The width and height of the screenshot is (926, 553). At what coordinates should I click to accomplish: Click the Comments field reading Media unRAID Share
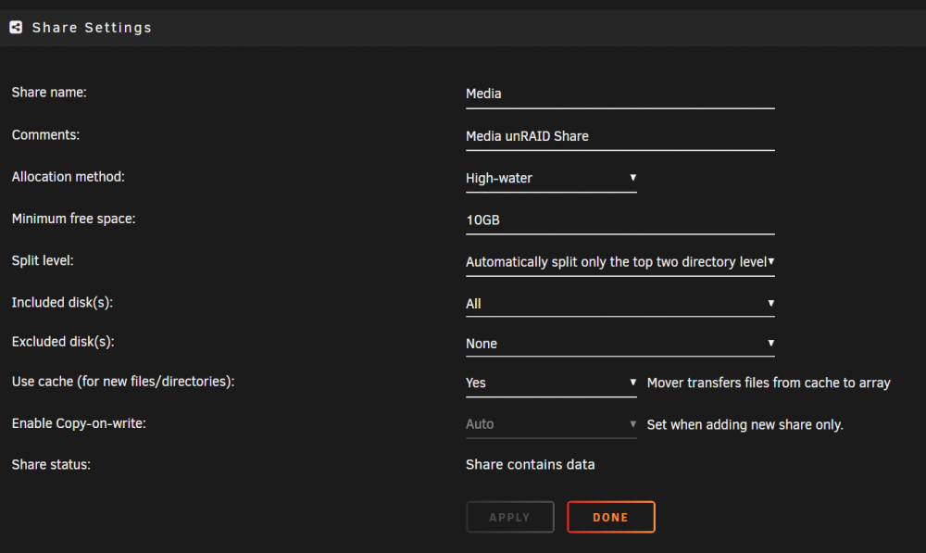pyautogui.click(x=620, y=136)
